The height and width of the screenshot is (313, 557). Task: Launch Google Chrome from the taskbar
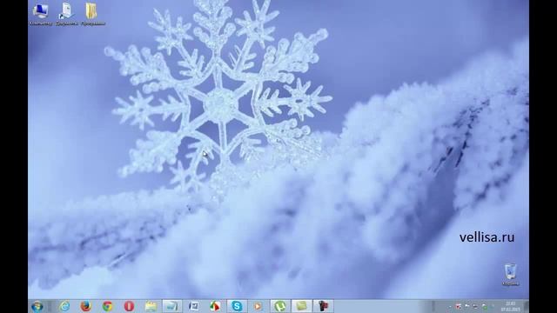coord(107,306)
